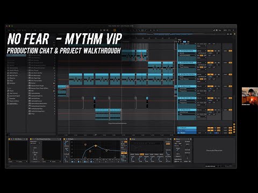Select the Bass amp type tab
This screenshot has height=193, width=258.
pyautogui.click(x=161, y=154)
